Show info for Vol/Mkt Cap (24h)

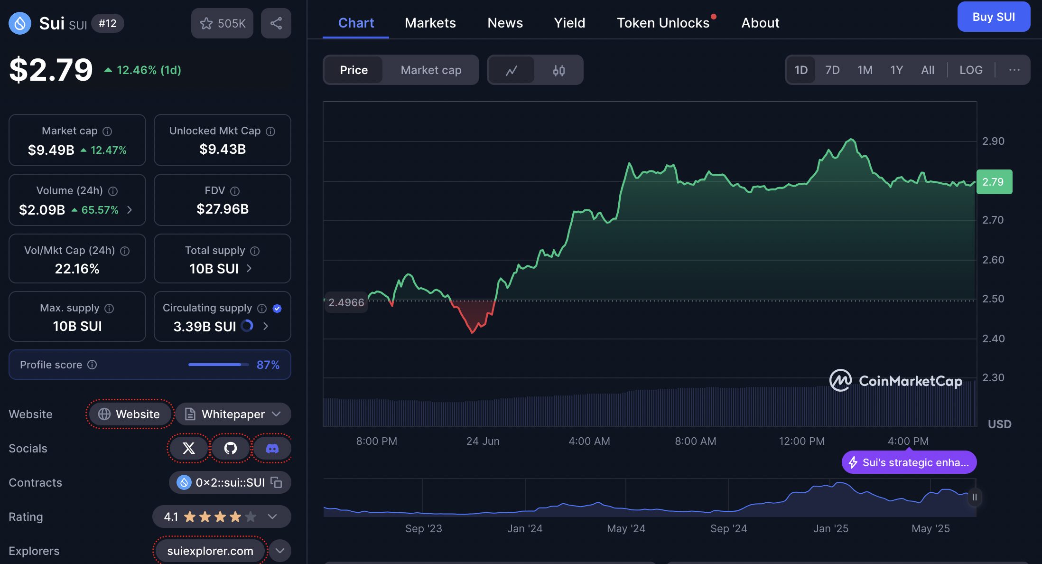125,251
